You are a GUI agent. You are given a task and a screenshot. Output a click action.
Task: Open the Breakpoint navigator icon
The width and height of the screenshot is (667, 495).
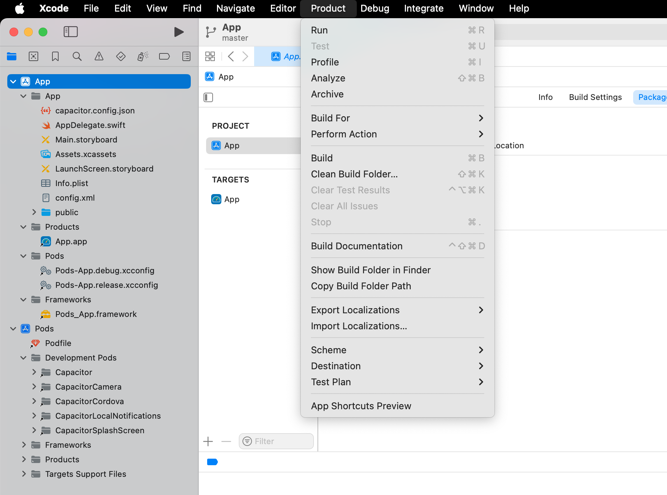pyautogui.click(x=165, y=56)
